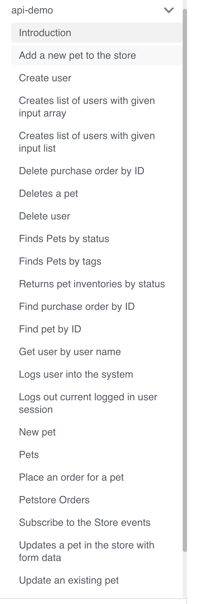199x604 pixels.
Task: Select the 'Delete user' operation
Action: tap(44, 216)
